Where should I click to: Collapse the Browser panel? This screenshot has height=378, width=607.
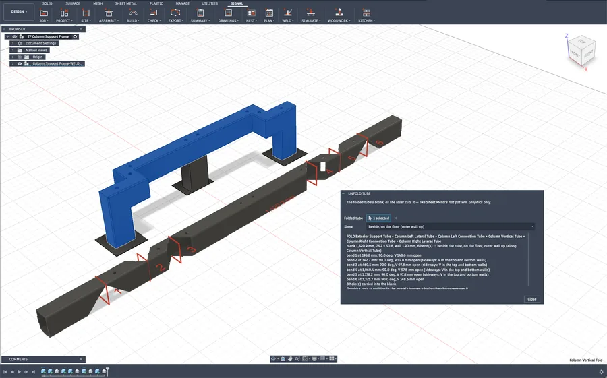click(x=4, y=29)
